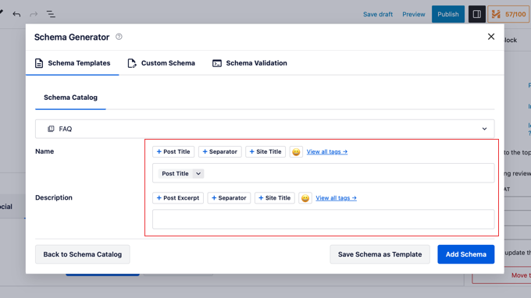Open the document overview list icon
Image resolution: width=531 pixels, height=298 pixels.
(51, 14)
